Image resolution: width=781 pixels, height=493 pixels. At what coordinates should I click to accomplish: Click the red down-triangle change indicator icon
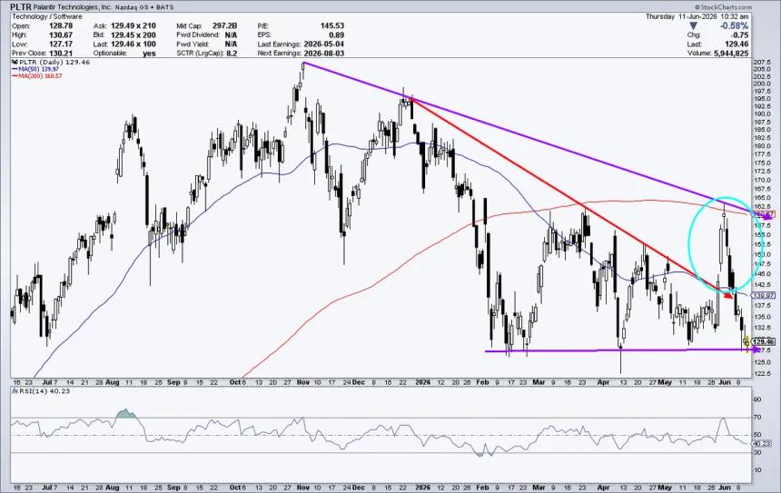(693, 25)
